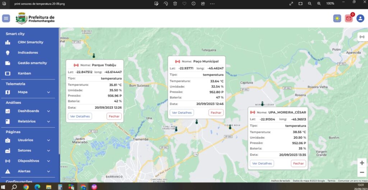Zoom in on the map

click(x=362, y=163)
